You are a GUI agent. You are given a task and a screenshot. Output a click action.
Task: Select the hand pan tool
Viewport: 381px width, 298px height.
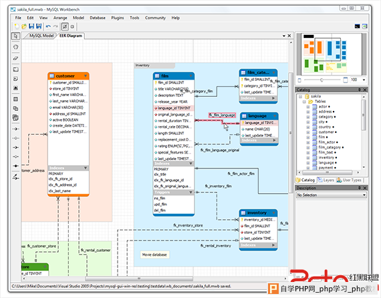[x=16, y=47]
